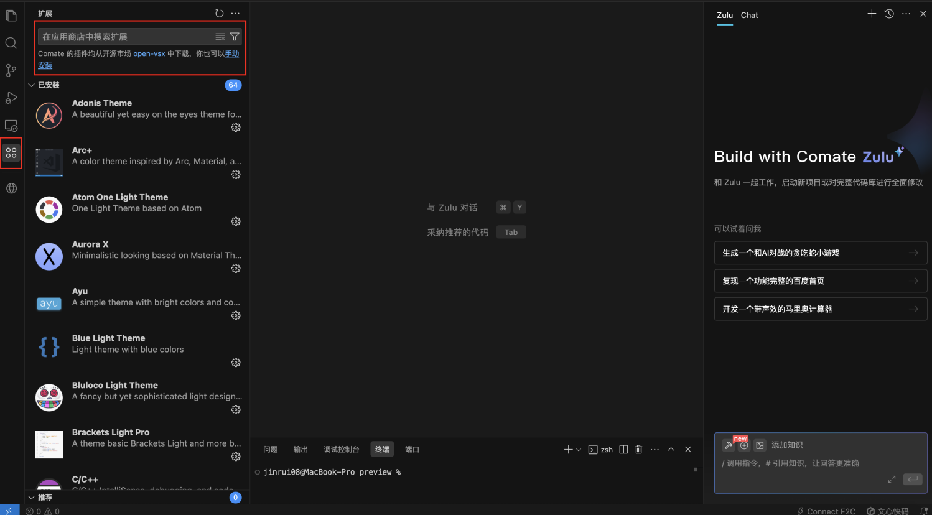Select the Bluloco Light Theme extension entry
The height and width of the screenshot is (515, 932).
[x=138, y=398]
